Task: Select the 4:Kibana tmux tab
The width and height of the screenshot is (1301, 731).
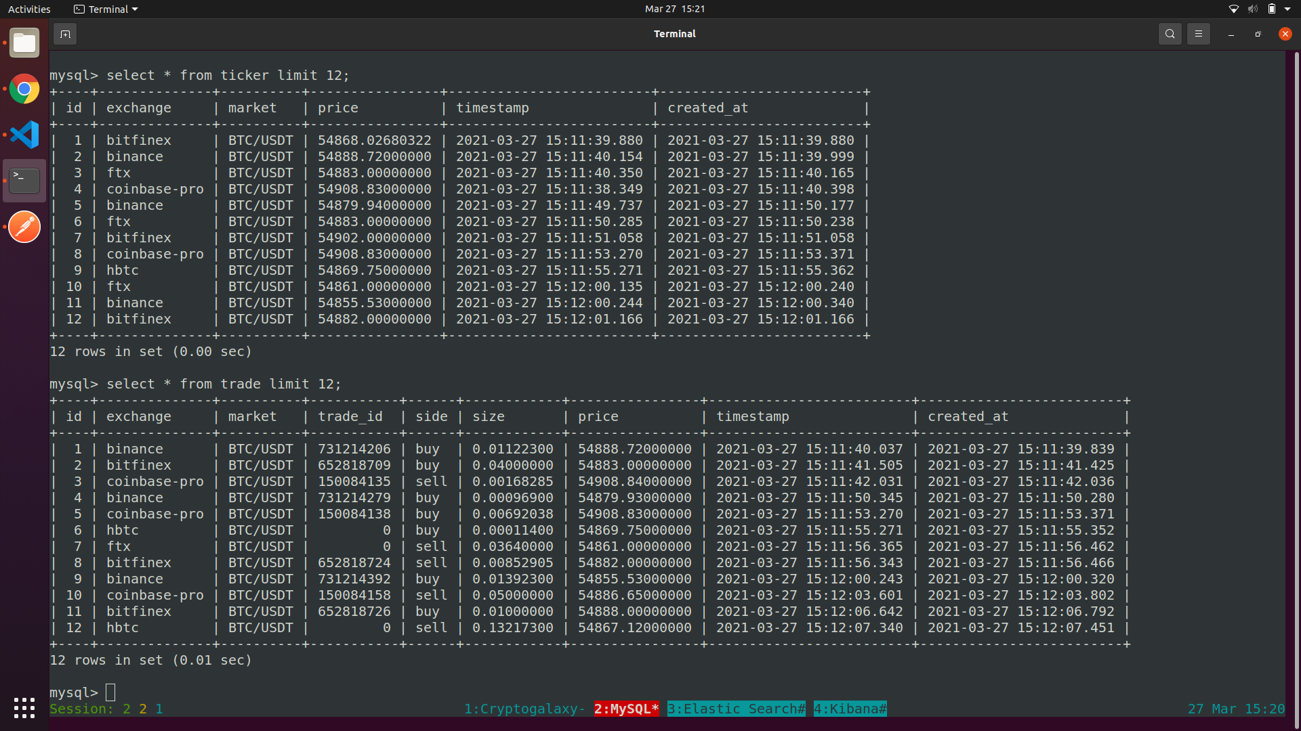Action: (x=850, y=709)
